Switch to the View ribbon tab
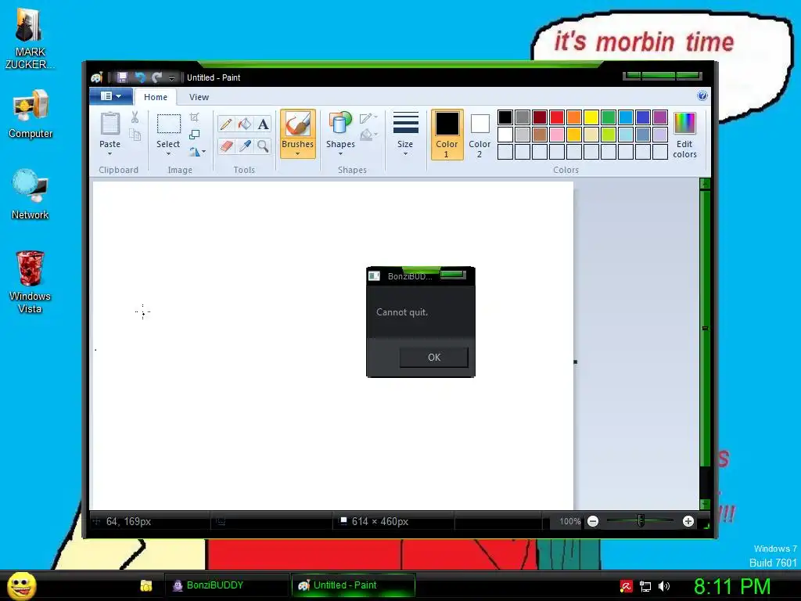Viewport: 801px width, 601px height. pyautogui.click(x=199, y=97)
